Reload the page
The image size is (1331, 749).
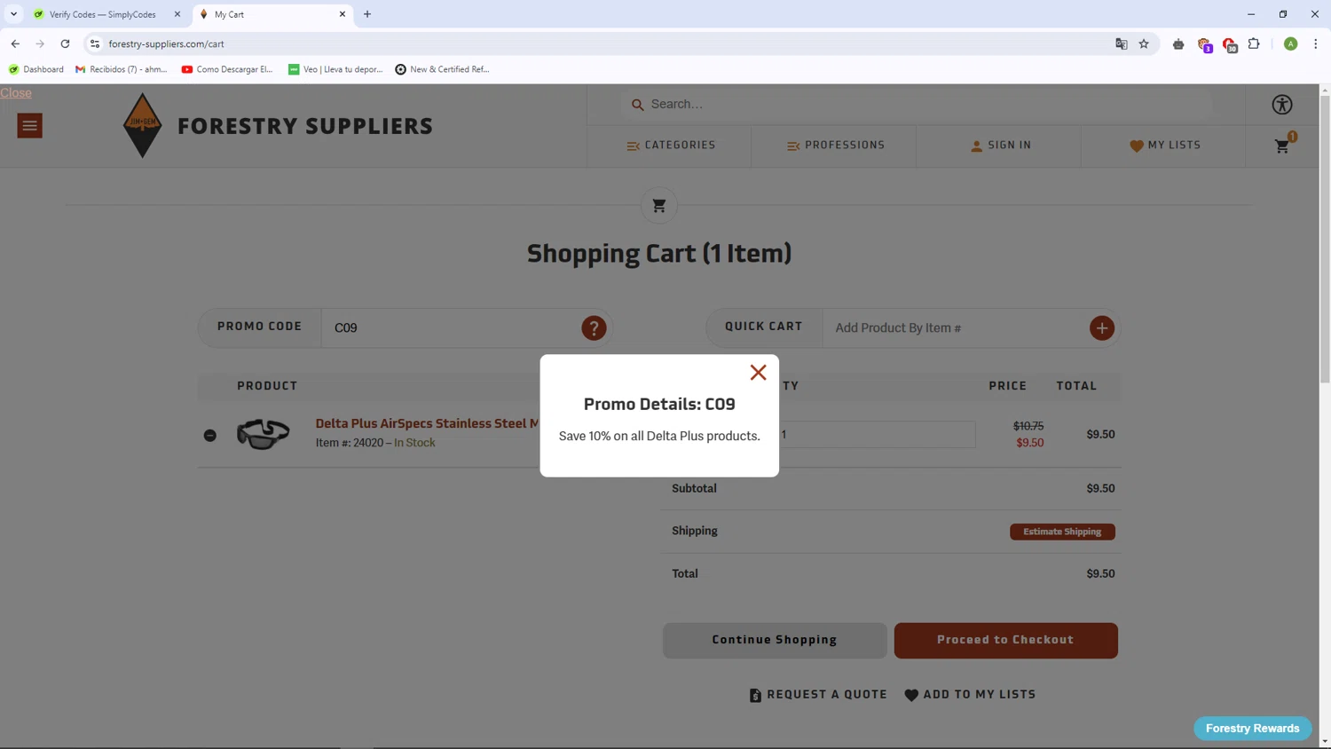pos(65,43)
